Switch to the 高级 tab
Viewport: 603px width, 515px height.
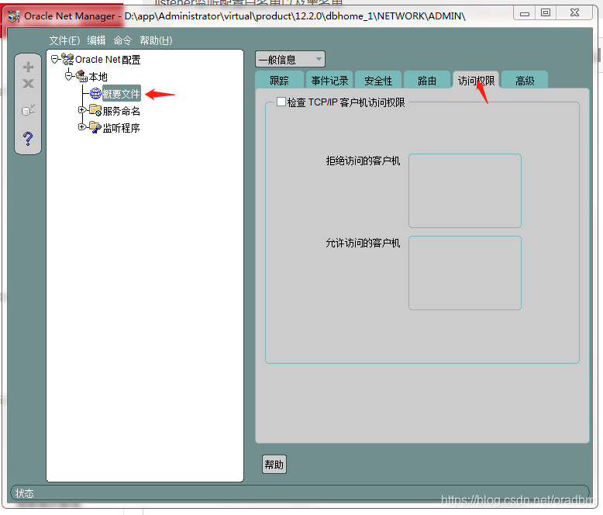click(525, 81)
